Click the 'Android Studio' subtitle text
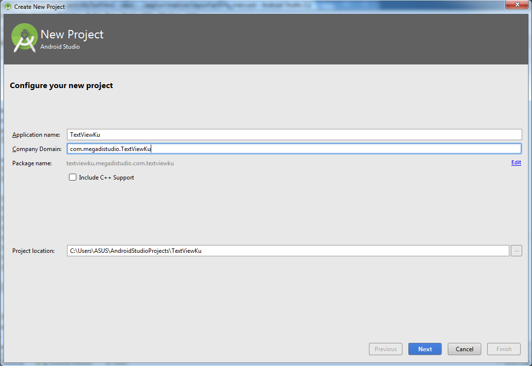Image resolution: width=532 pixels, height=366 pixels. pyautogui.click(x=60, y=47)
